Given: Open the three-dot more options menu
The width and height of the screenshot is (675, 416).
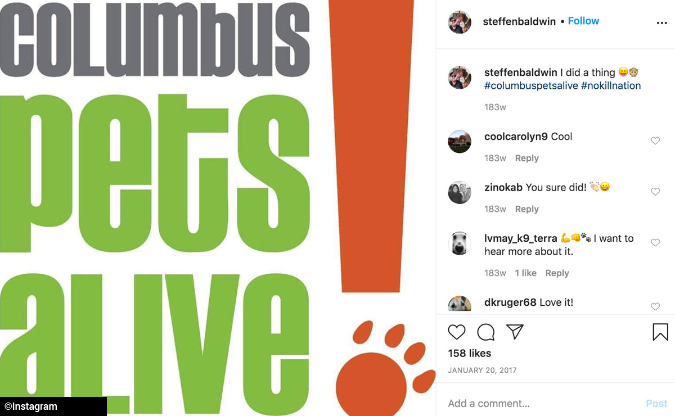Looking at the screenshot, I should click(661, 23).
